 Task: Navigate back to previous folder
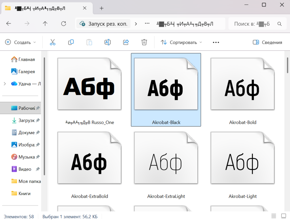point(8,24)
